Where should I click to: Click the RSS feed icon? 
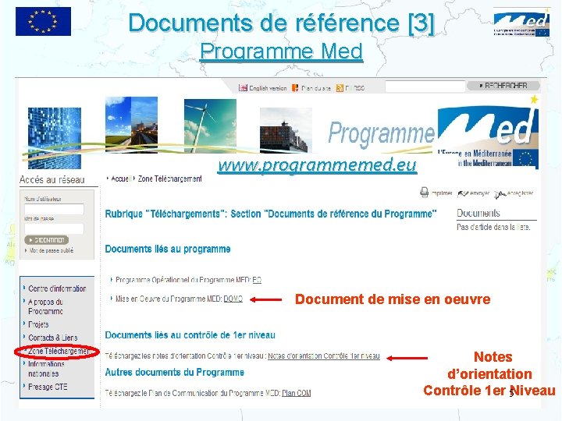tap(340, 87)
